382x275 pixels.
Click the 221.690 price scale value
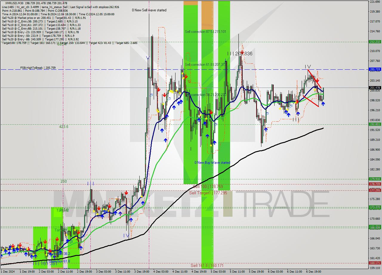pos(375,2)
